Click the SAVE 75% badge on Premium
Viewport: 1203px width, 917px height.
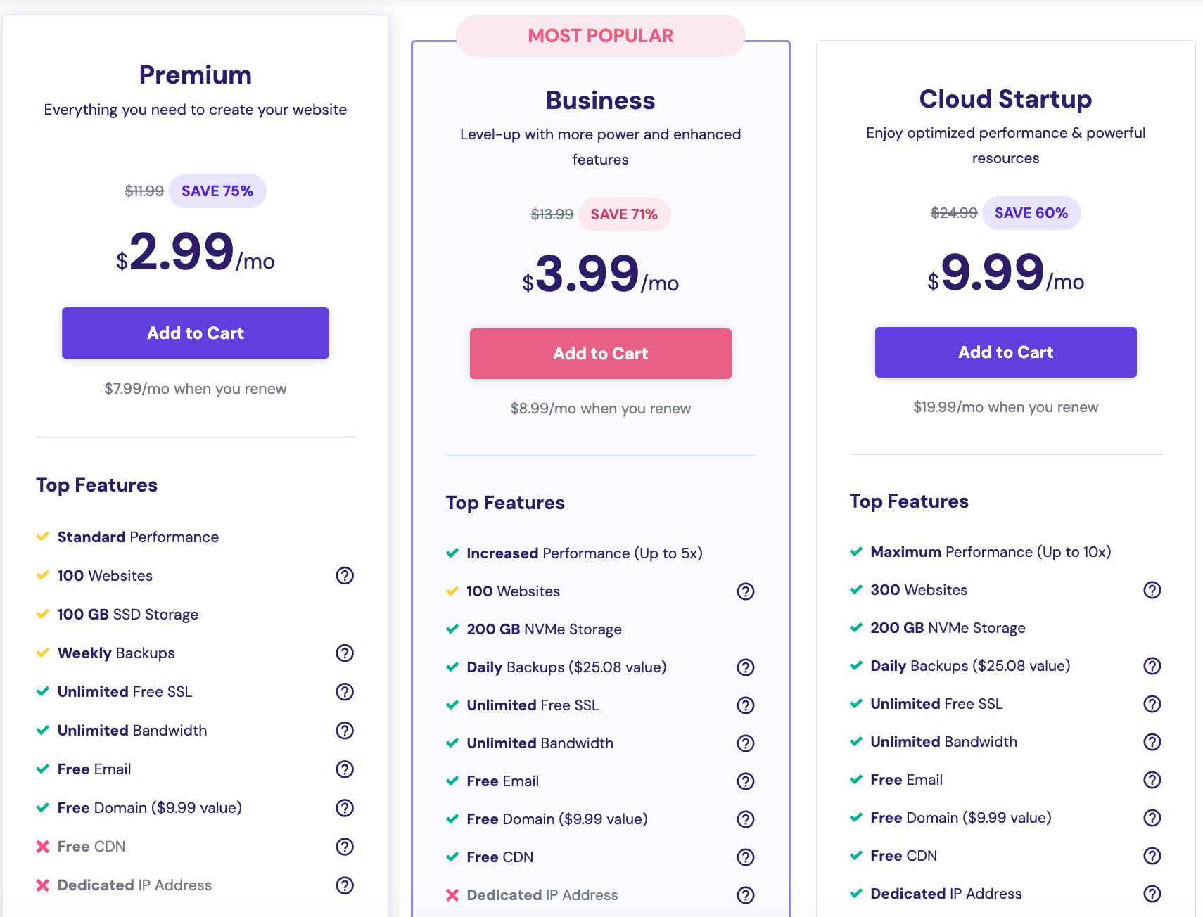point(217,191)
